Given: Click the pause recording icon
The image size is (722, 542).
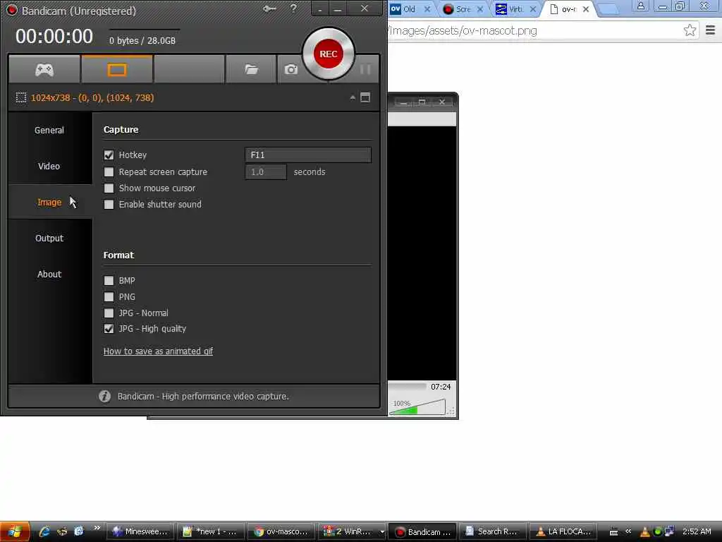Looking at the screenshot, I should click(365, 70).
